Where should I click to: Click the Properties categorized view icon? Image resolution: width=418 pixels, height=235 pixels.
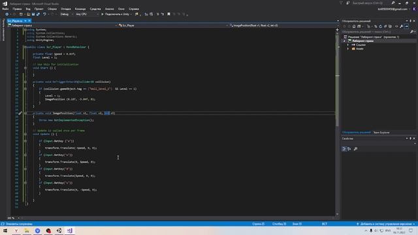(x=344, y=149)
